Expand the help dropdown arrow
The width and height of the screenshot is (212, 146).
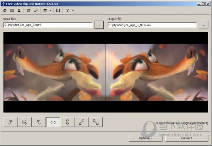tap(73, 10)
